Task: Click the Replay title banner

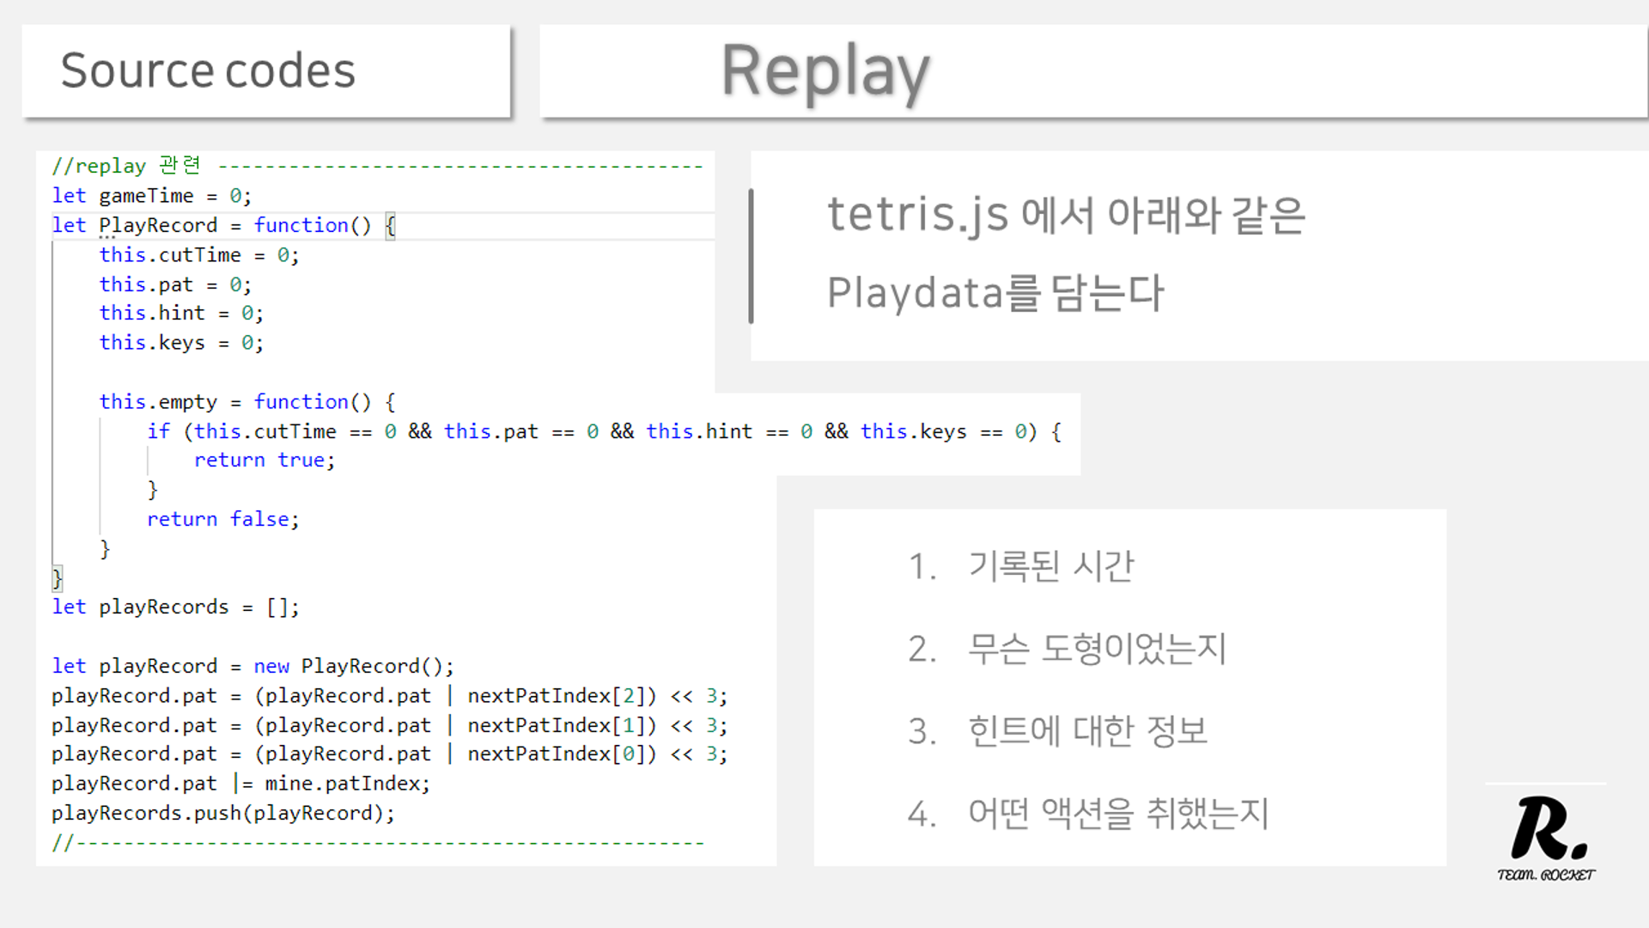Action: [x=824, y=72]
